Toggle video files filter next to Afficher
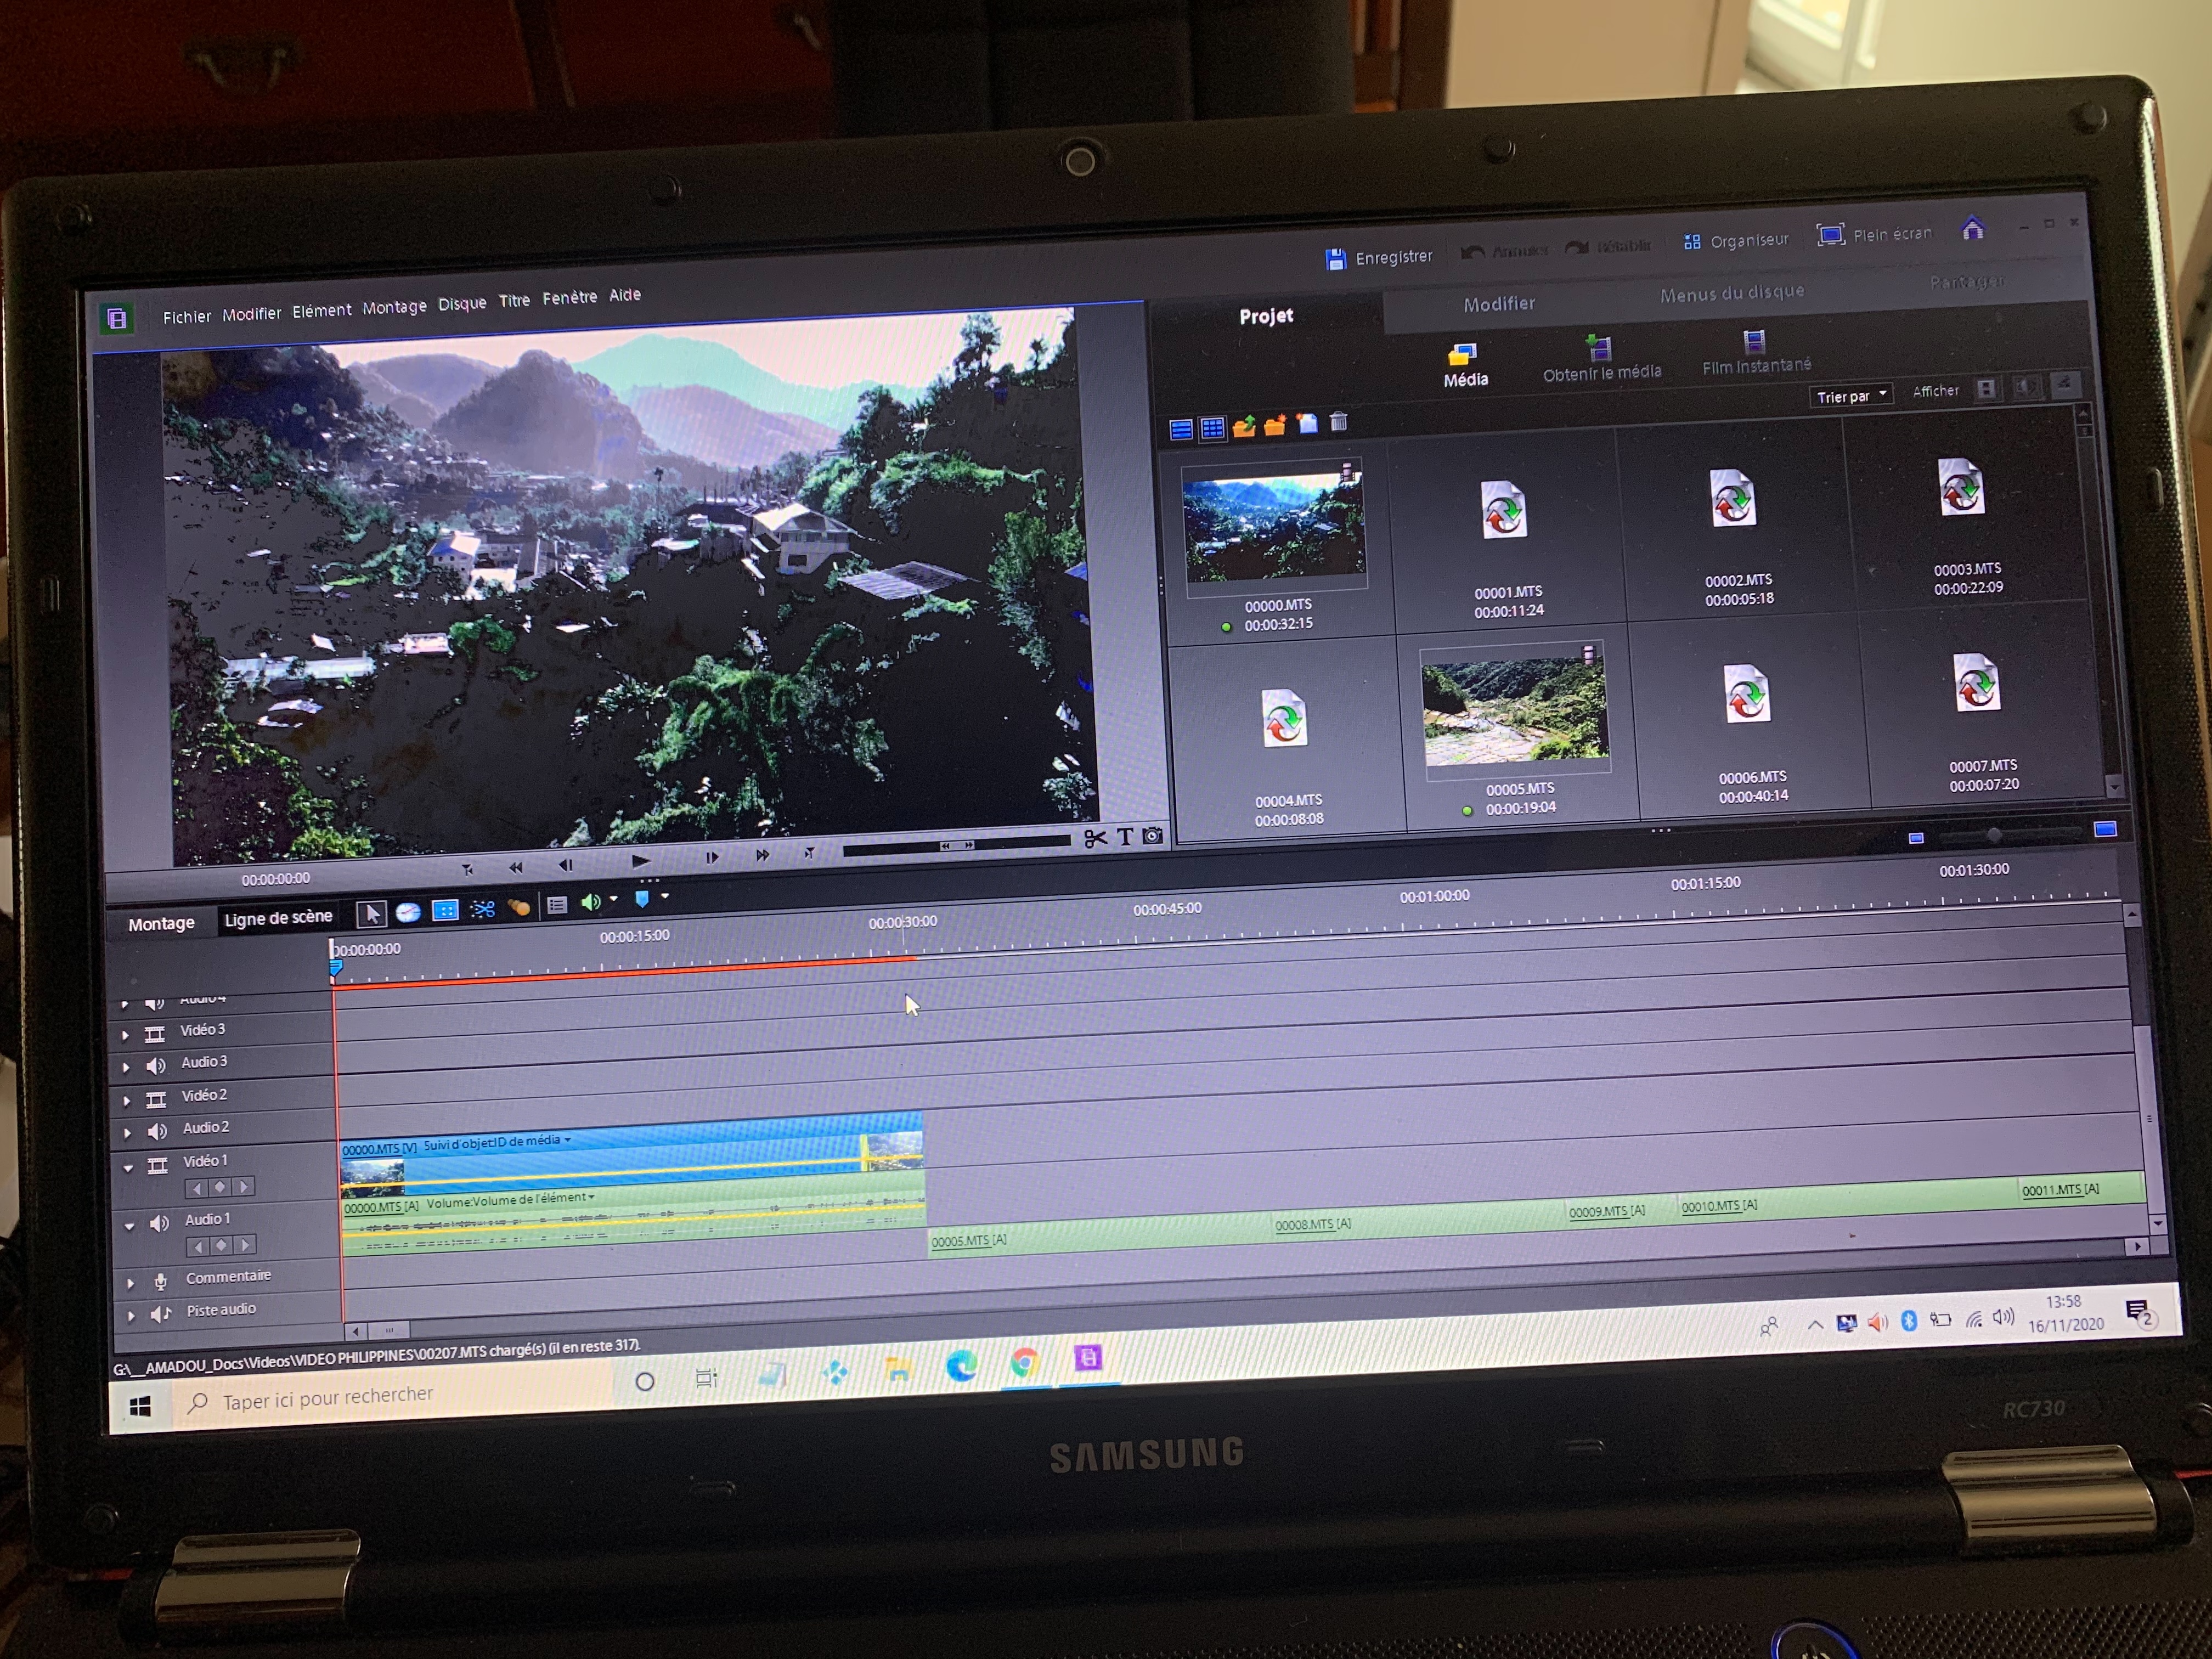The image size is (2212, 1659). (1987, 388)
